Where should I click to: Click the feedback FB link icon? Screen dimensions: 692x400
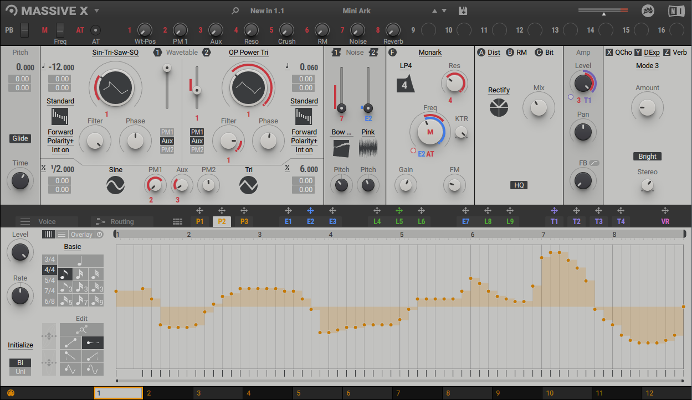pyautogui.click(x=594, y=163)
